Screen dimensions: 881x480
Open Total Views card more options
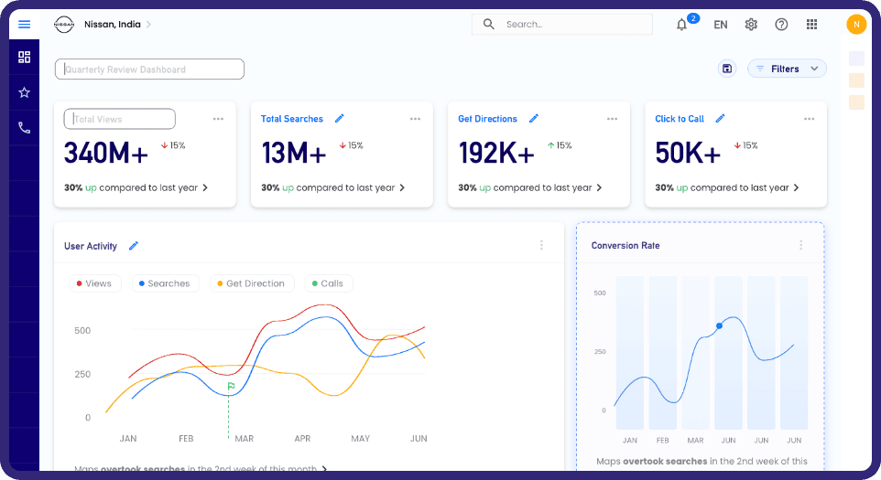219,119
